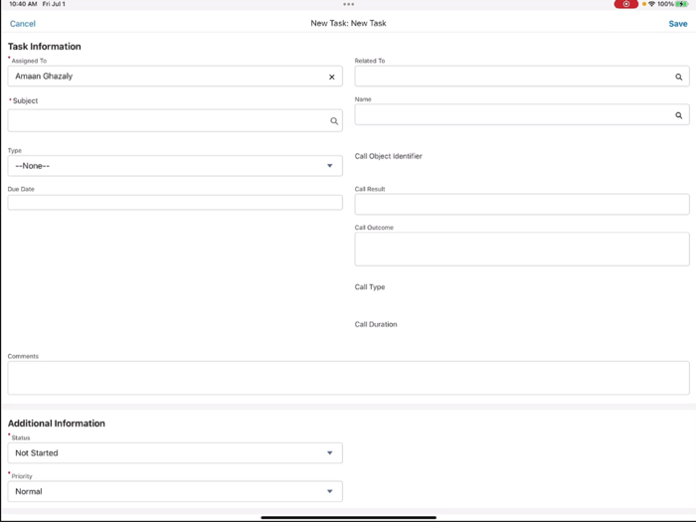Click into the Comments text area
The height and width of the screenshot is (522, 696).
348,378
